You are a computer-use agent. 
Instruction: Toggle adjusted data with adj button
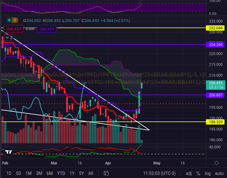tap(188, 173)
